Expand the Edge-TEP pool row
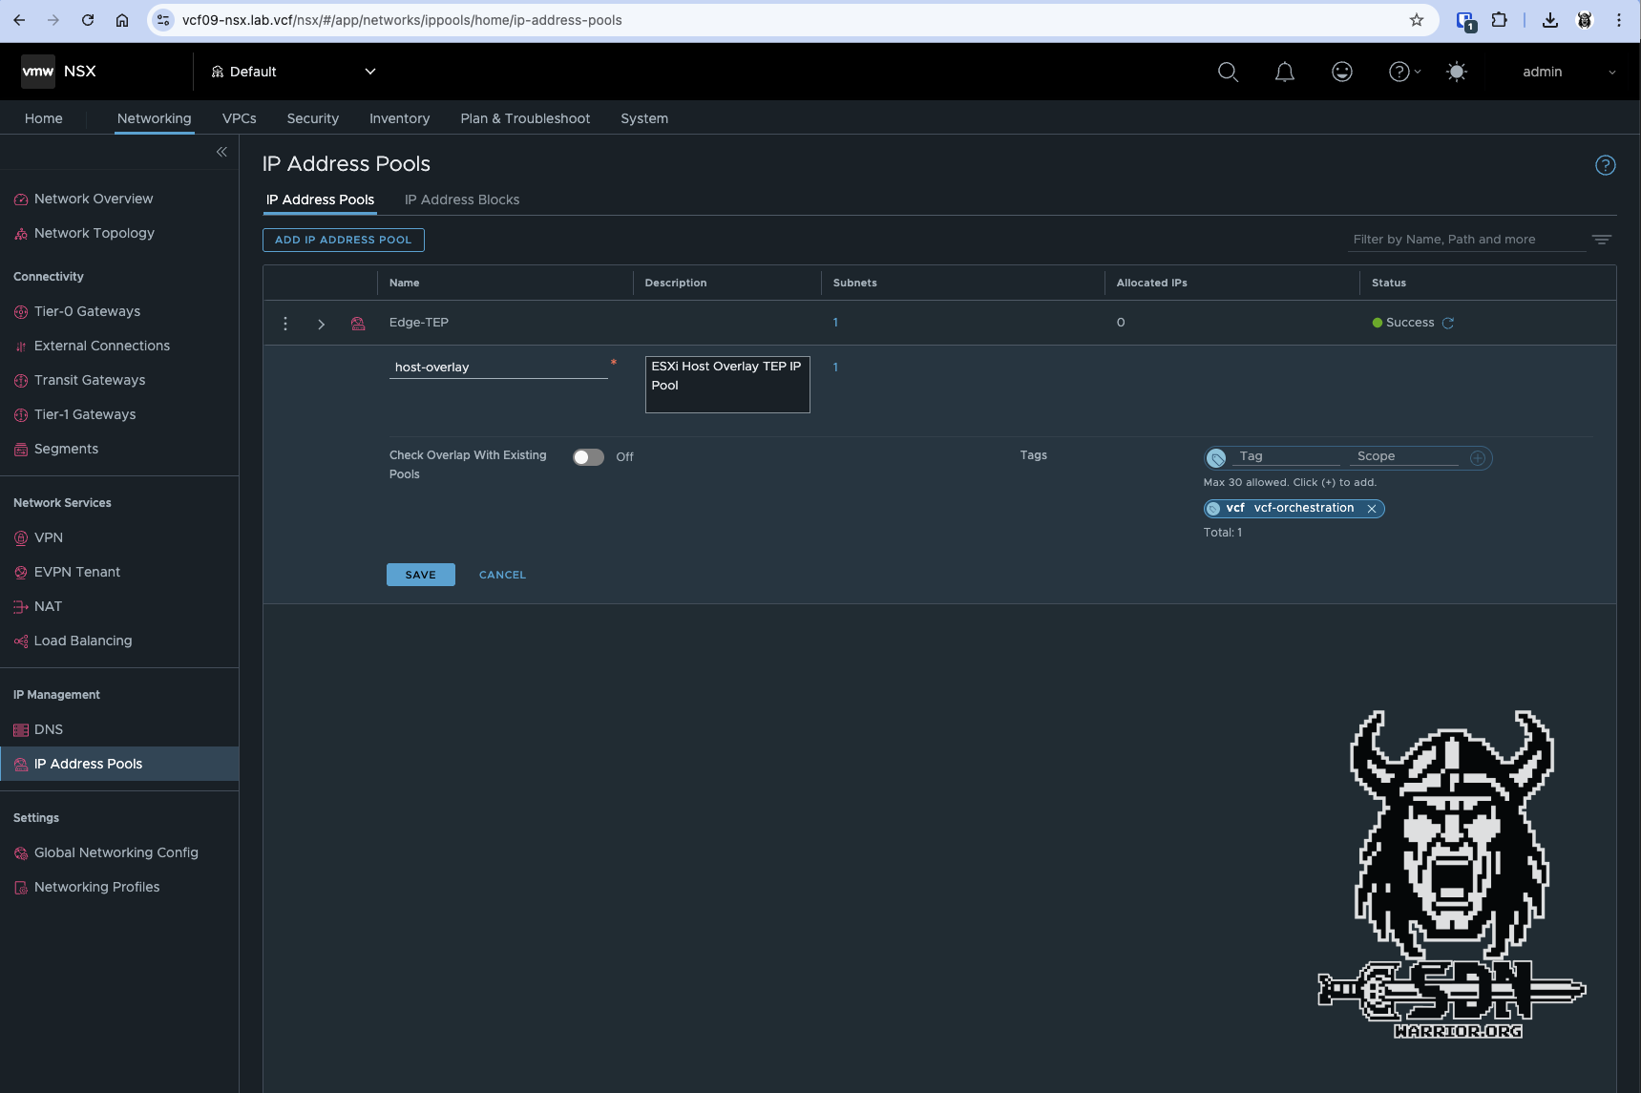The width and height of the screenshot is (1641, 1093). [x=322, y=324]
